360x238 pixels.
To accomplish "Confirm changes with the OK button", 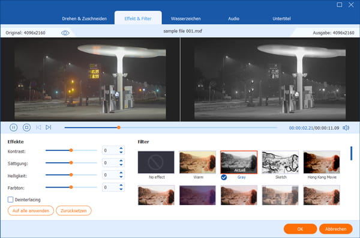I will tap(300, 229).
